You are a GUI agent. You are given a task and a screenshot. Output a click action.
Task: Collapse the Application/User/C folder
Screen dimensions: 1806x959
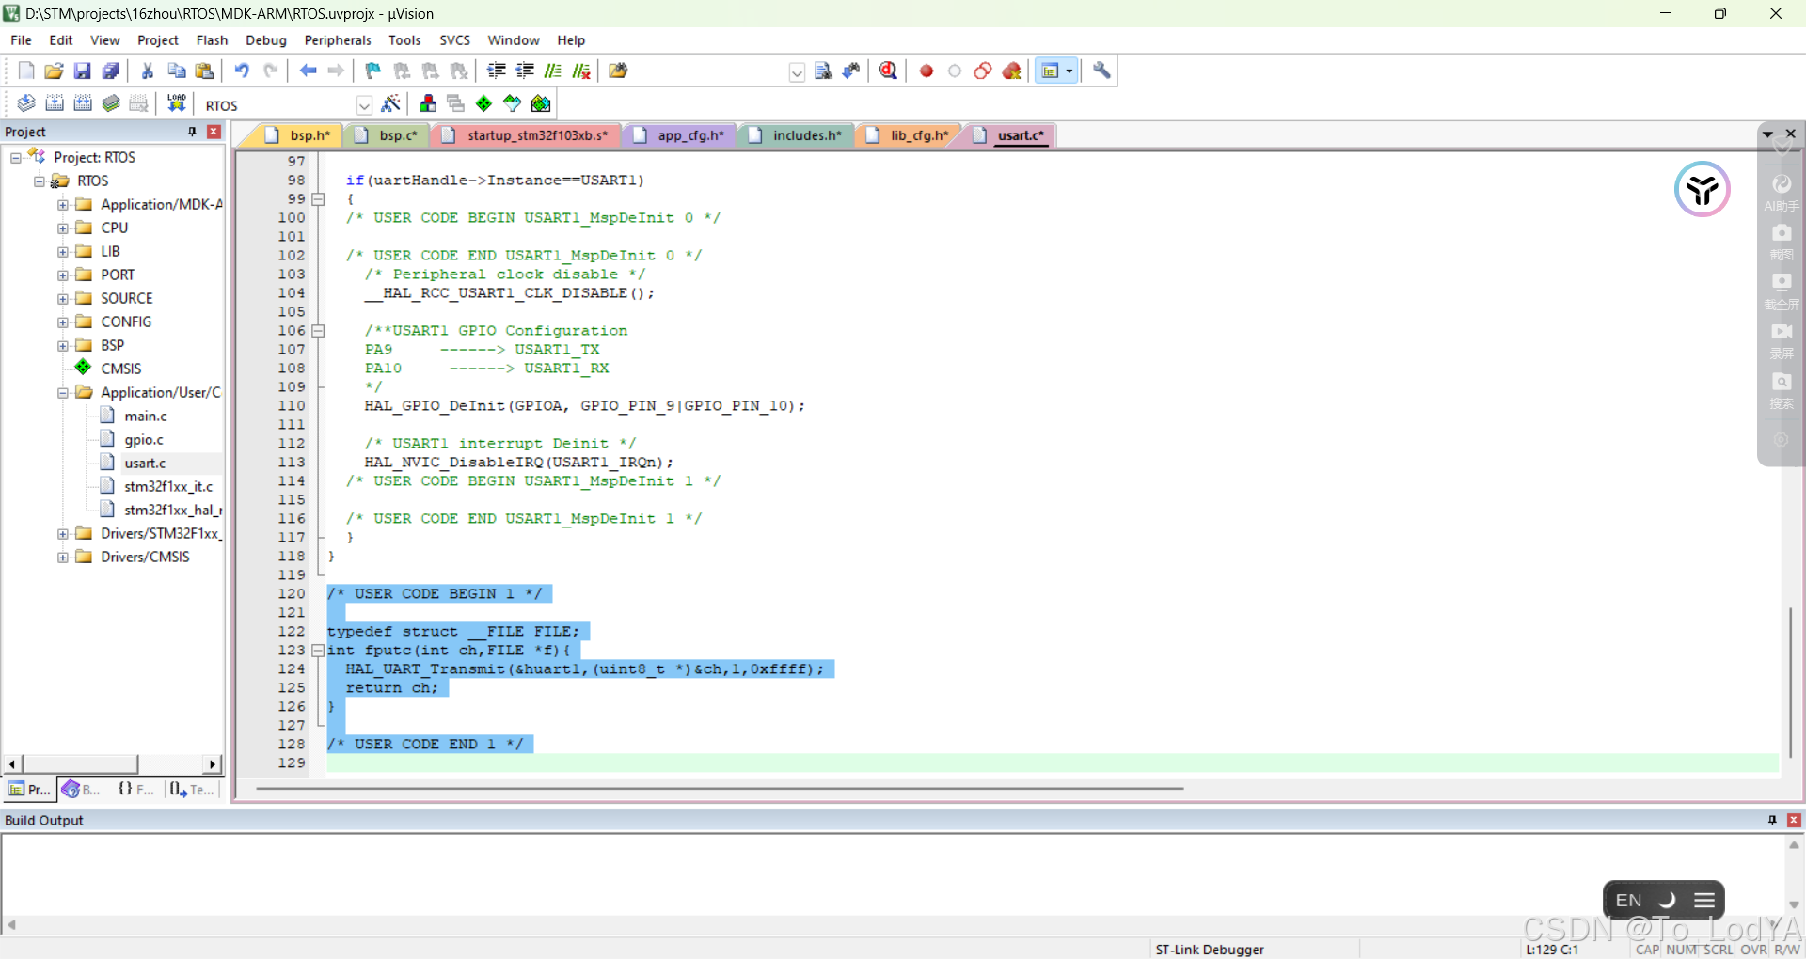tap(63, 393)
